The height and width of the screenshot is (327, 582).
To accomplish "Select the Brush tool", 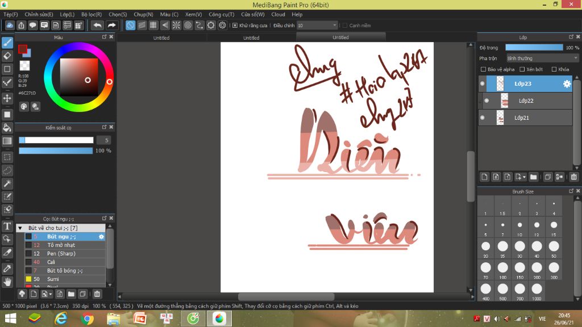I will tap(7, 43).
